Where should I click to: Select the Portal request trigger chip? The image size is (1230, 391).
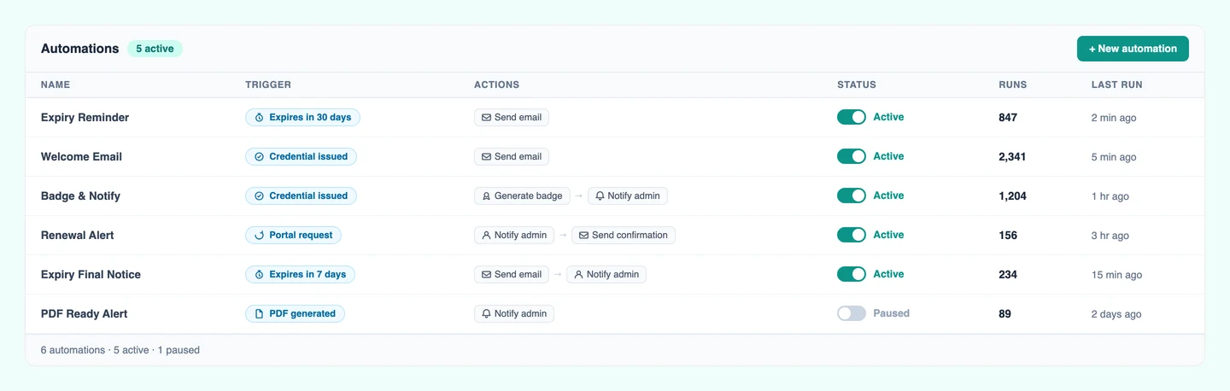coord(293,236)
